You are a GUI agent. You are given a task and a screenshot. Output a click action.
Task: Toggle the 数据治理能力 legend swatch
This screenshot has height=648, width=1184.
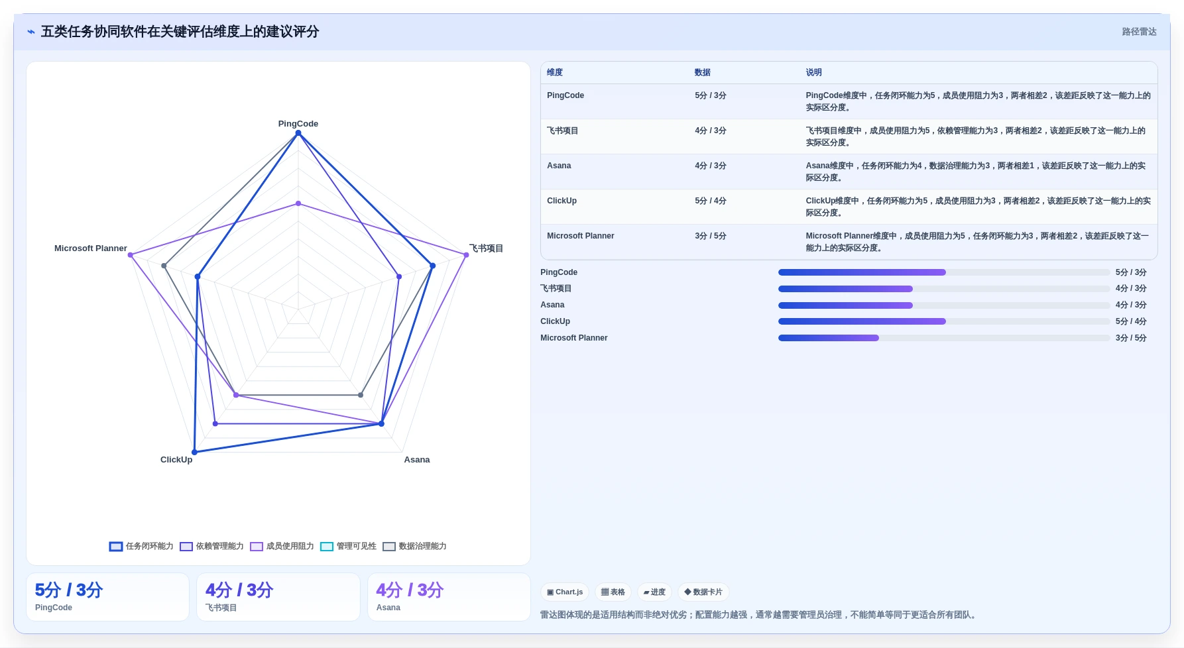(389, 547)
